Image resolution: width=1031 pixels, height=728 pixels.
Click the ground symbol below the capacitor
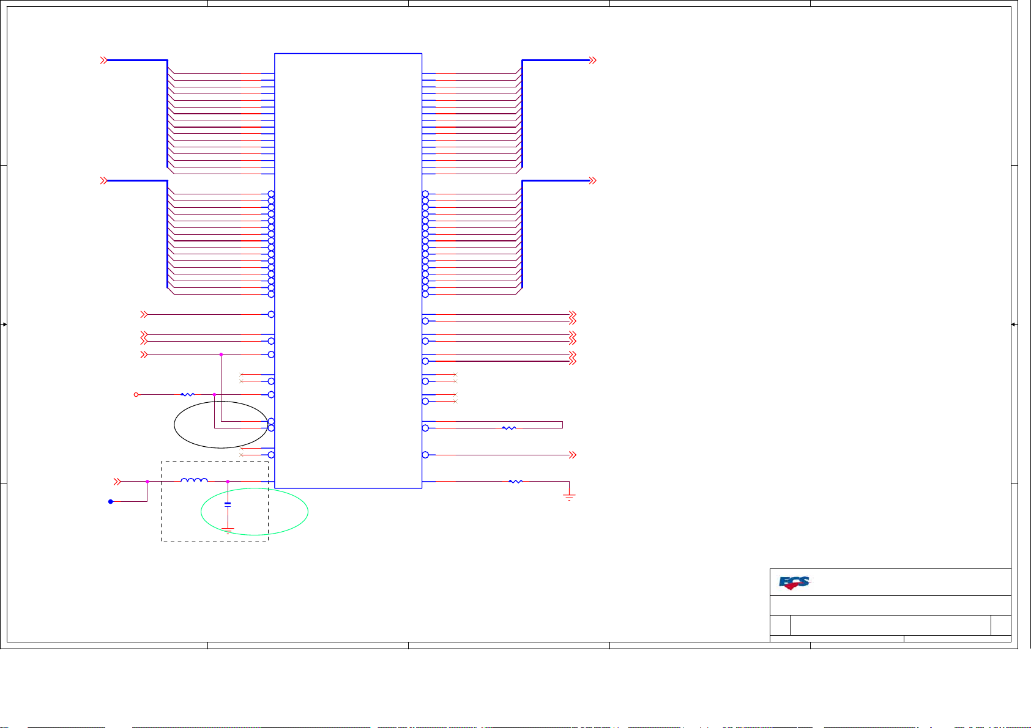click(228, 531)
